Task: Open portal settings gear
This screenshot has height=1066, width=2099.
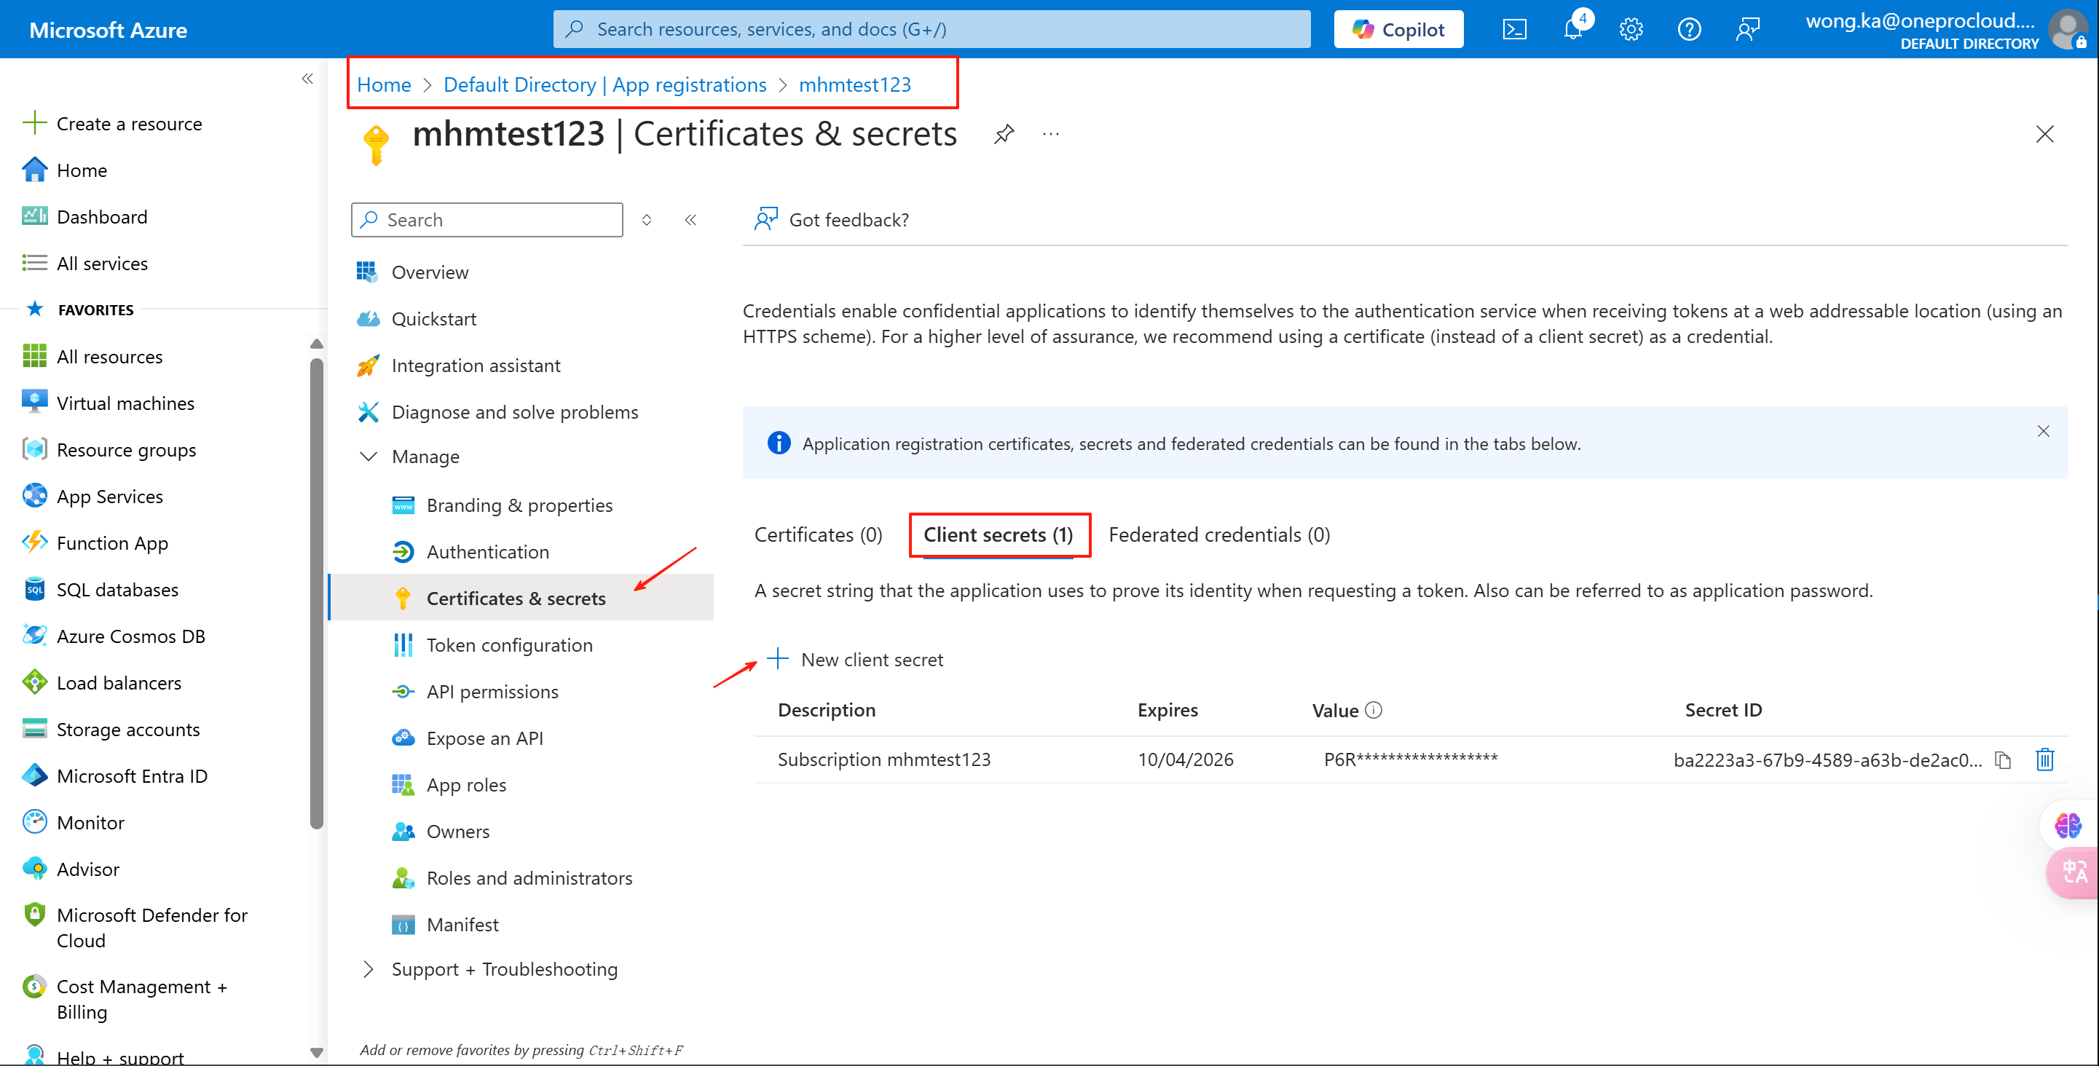Action: coord(1631,30)
